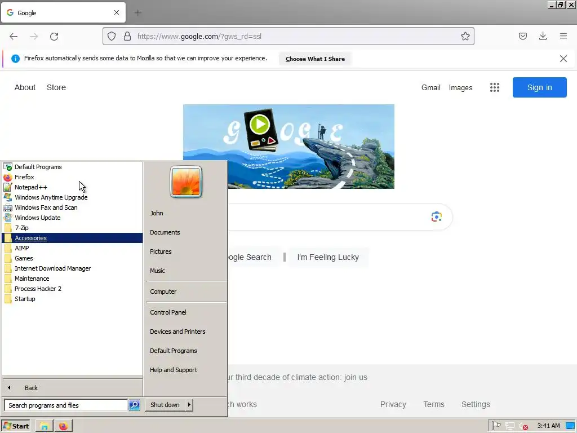Click the Search programs and files box
577x433 pixels.
66,405
